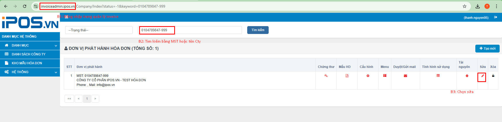Click the Tạo mới button
The height and width of the screenshot is (122, 502).
487,49
